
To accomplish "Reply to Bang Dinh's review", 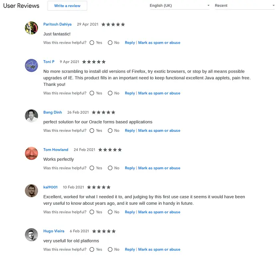I will coord(130,131).
